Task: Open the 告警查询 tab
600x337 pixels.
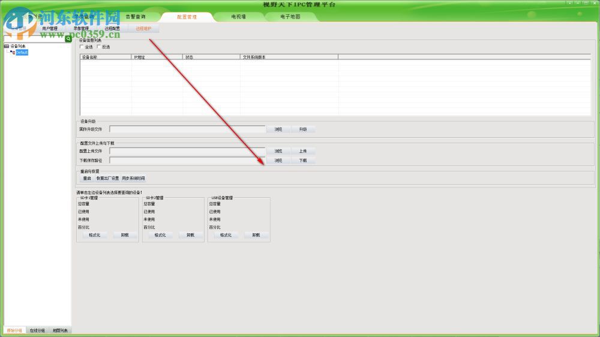Action: pyautogui.click(x=136, y=17)
